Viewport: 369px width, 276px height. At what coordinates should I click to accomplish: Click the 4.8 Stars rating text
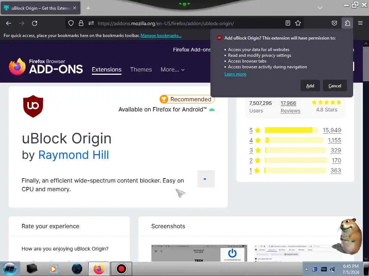pyautogui.click(x=326, y=110)
